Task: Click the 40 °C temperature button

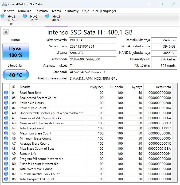Action: [x=15, y=75]
